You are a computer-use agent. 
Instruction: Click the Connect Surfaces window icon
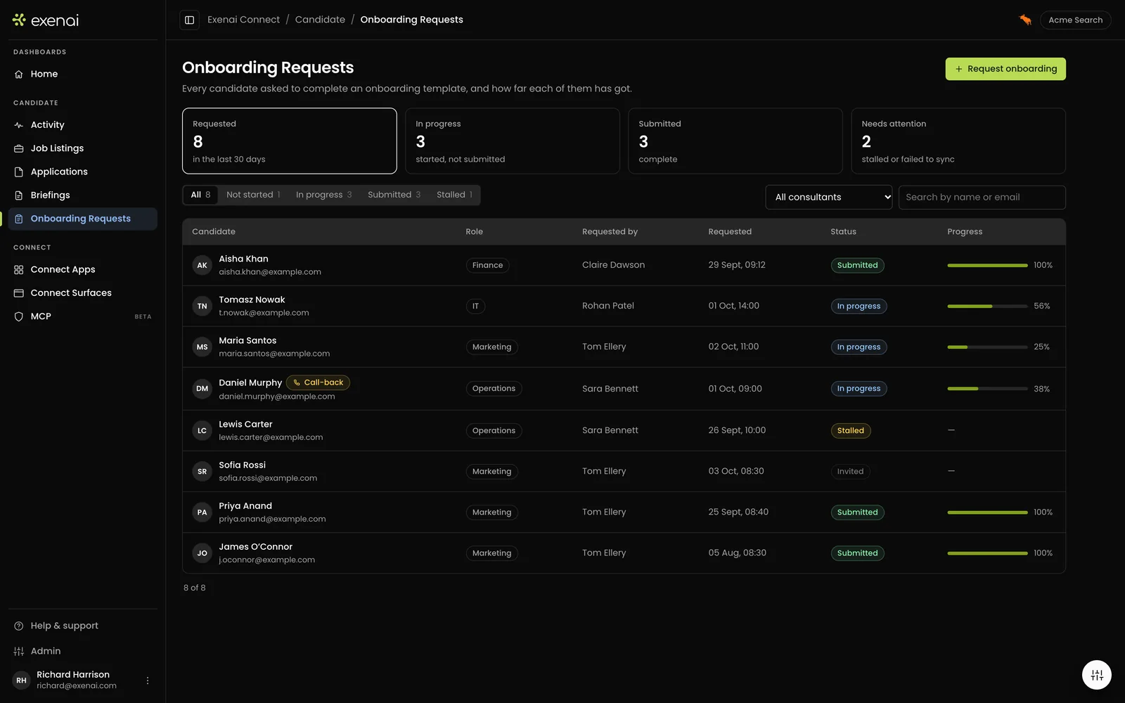(19, 293)
